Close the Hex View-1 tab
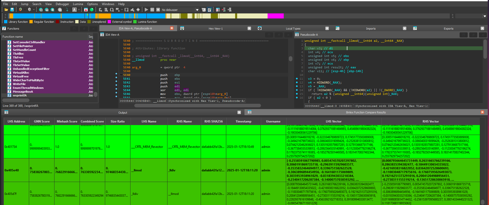The height and width of the screenshot is (205, 489). (250, 28)
